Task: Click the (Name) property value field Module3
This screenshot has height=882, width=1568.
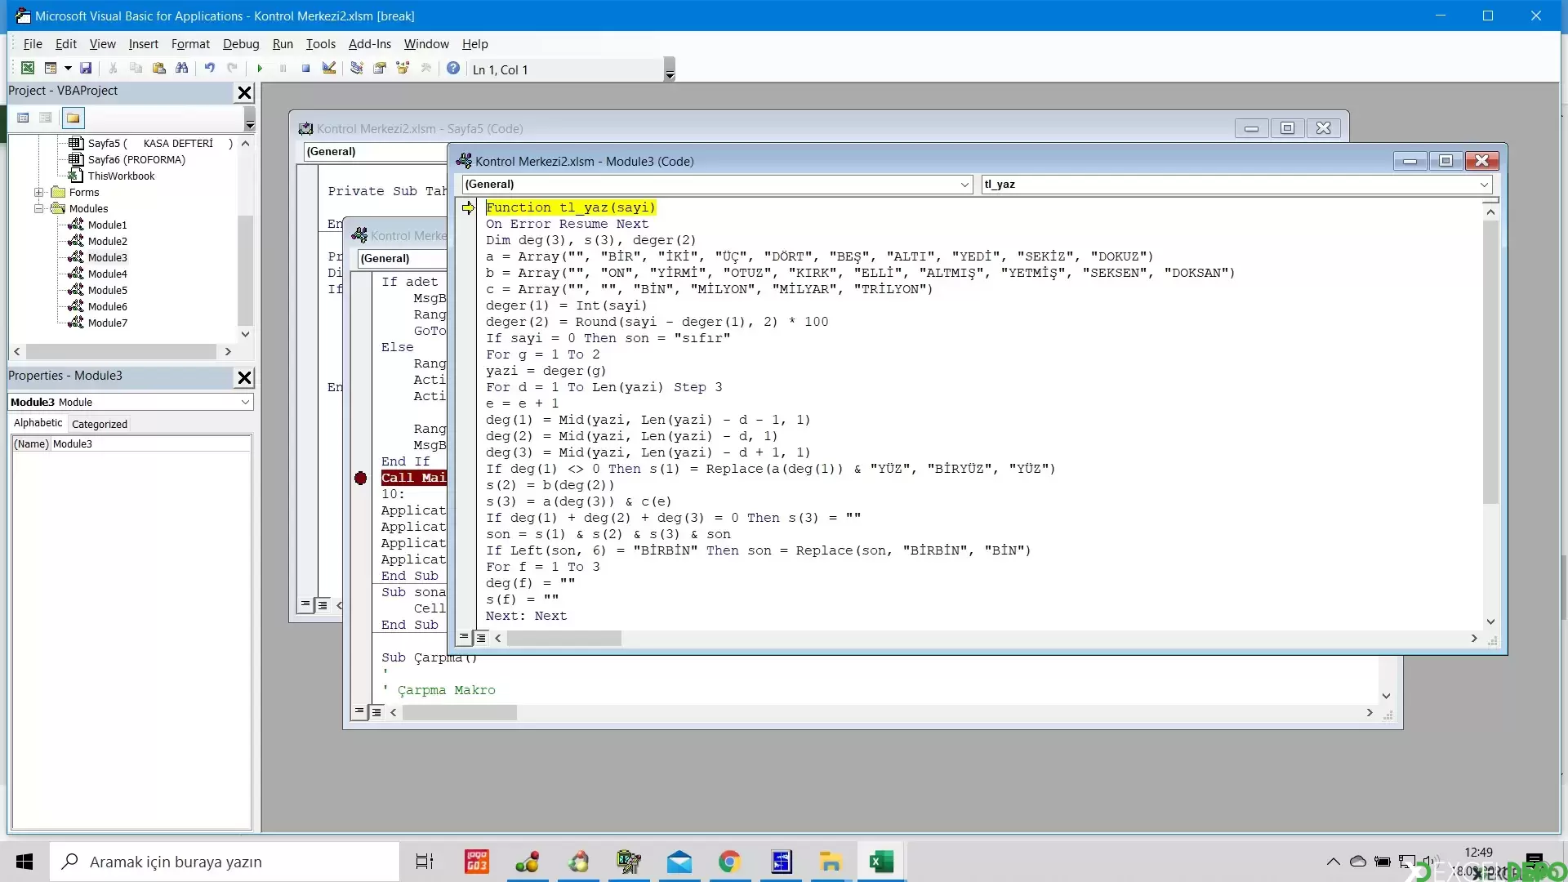Action: (x=151, y=444)
